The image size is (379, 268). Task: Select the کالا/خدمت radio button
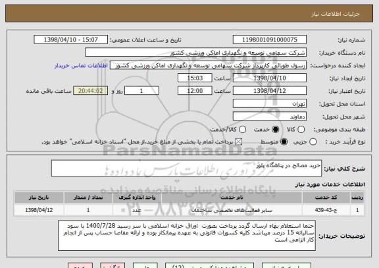tap(242, 130)
